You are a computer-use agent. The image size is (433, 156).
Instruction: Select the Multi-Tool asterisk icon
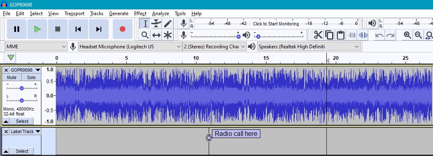168,35
